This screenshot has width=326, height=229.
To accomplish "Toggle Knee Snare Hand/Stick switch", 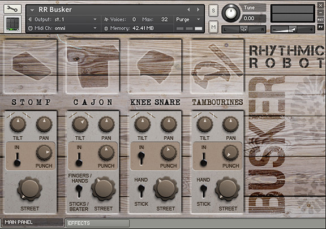I will click(x=141, y=191).
